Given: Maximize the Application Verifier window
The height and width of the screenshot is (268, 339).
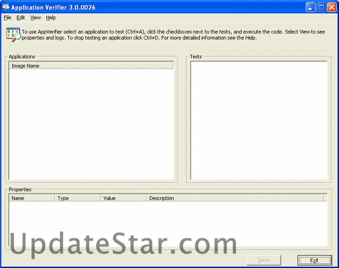Looking at the screenshot, I should (321, 7).
